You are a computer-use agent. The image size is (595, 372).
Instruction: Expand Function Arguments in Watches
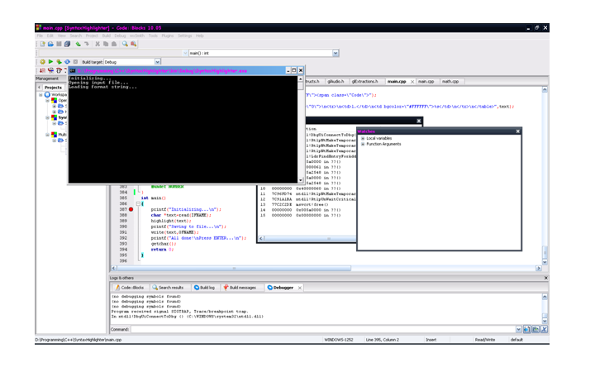(363, 144)
